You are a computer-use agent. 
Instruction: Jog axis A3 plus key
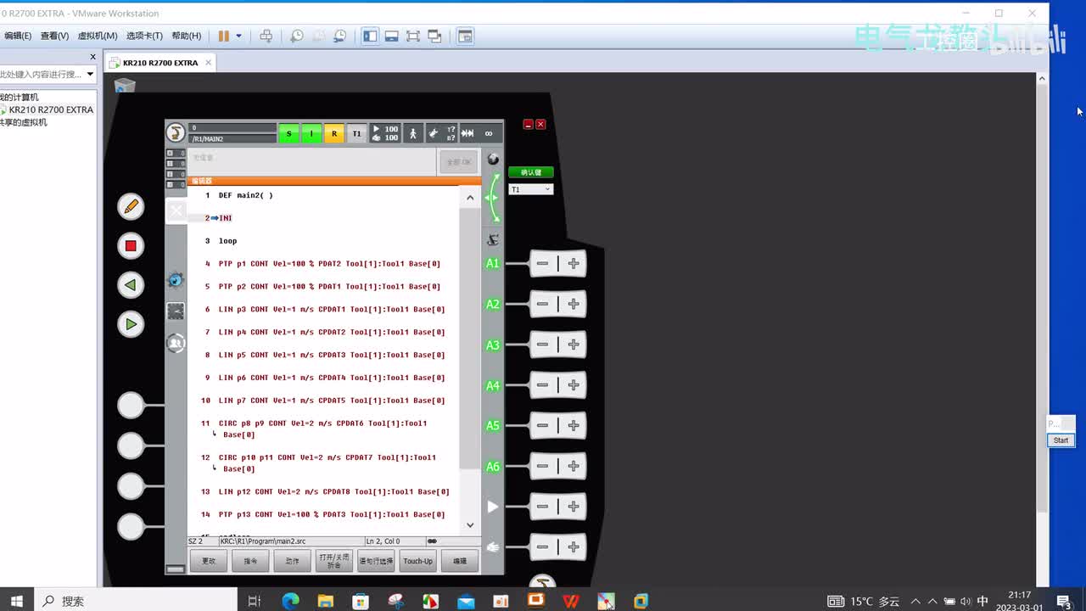click(x=574, y=345)
